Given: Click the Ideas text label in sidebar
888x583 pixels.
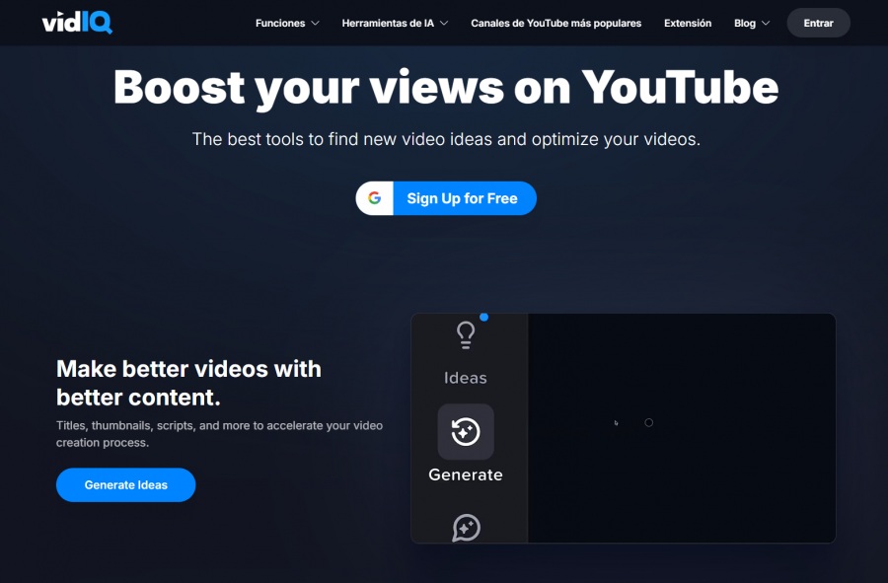Looking at the screenshot, I should point(466,378).
